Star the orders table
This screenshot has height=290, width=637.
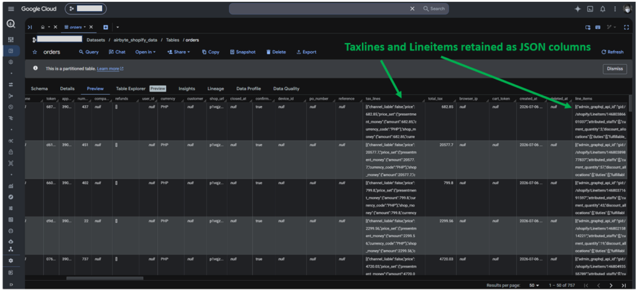coord(35,52)
